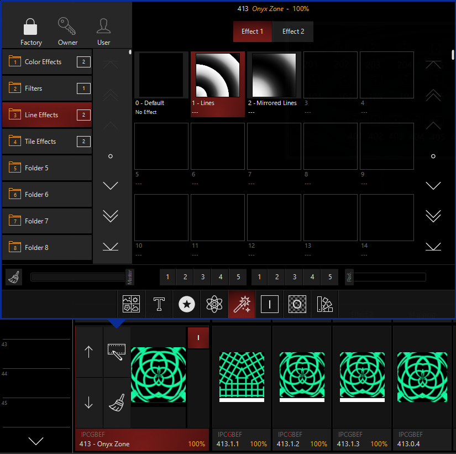The height and width of the screenshot is (454, 456).
Task: Click the Onyx Zone large preview thumbnail
Action: click(x=158, y=374)
